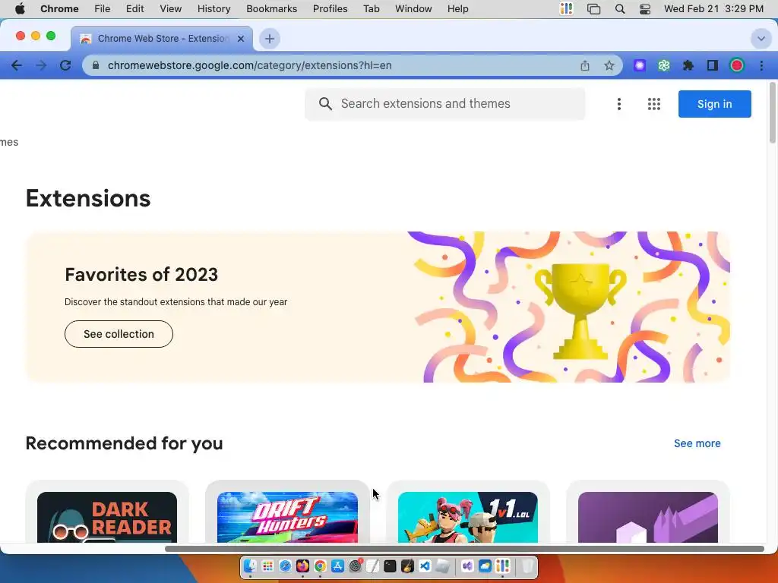Open Spotlight search in menu bar

point(620,9)
